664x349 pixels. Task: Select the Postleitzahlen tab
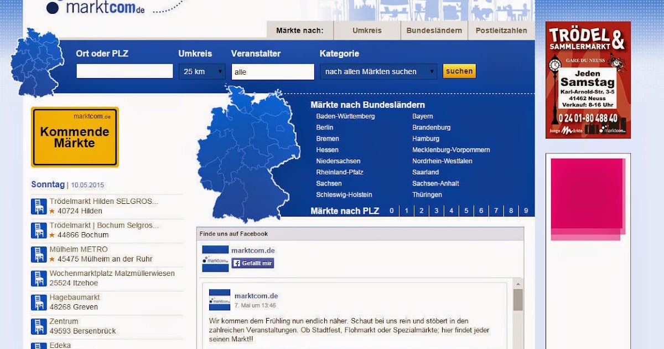coord(501,30)
